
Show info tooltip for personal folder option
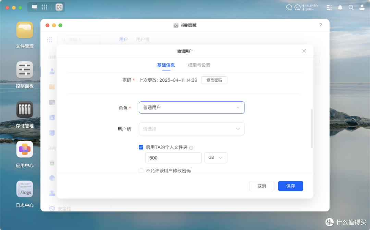coord(191,148)
